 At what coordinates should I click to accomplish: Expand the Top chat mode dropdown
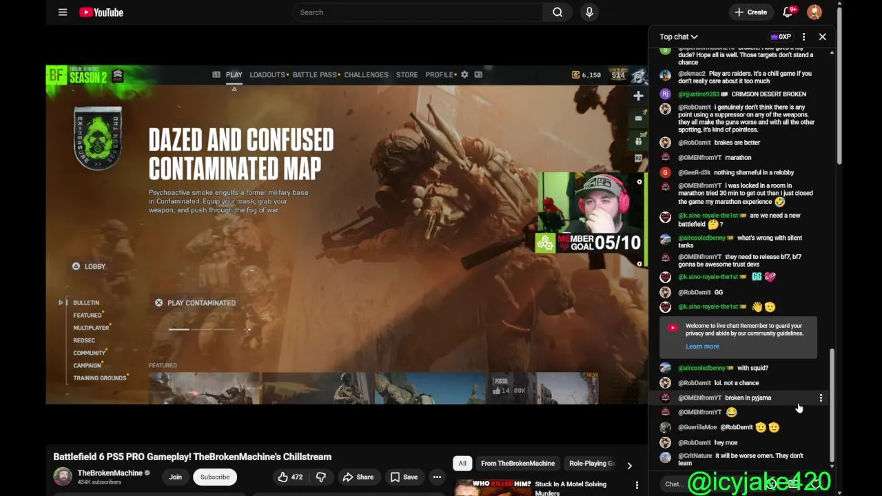tap(679, 37)
